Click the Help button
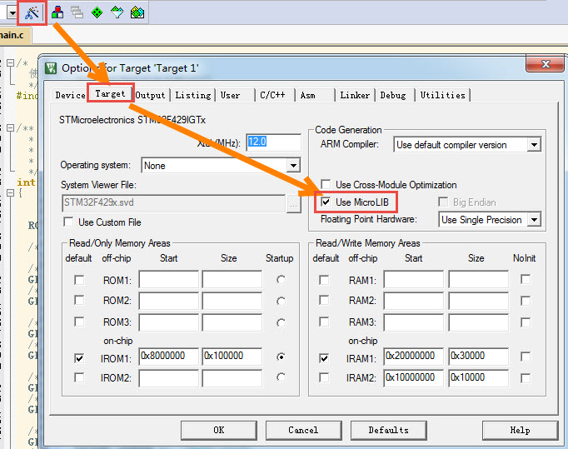This screenshot has width=568, height=449. (x=520, y=430)
